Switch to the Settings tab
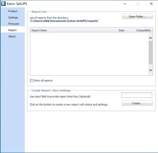Viewport: 158px width, 153px height. click(13, 18)
